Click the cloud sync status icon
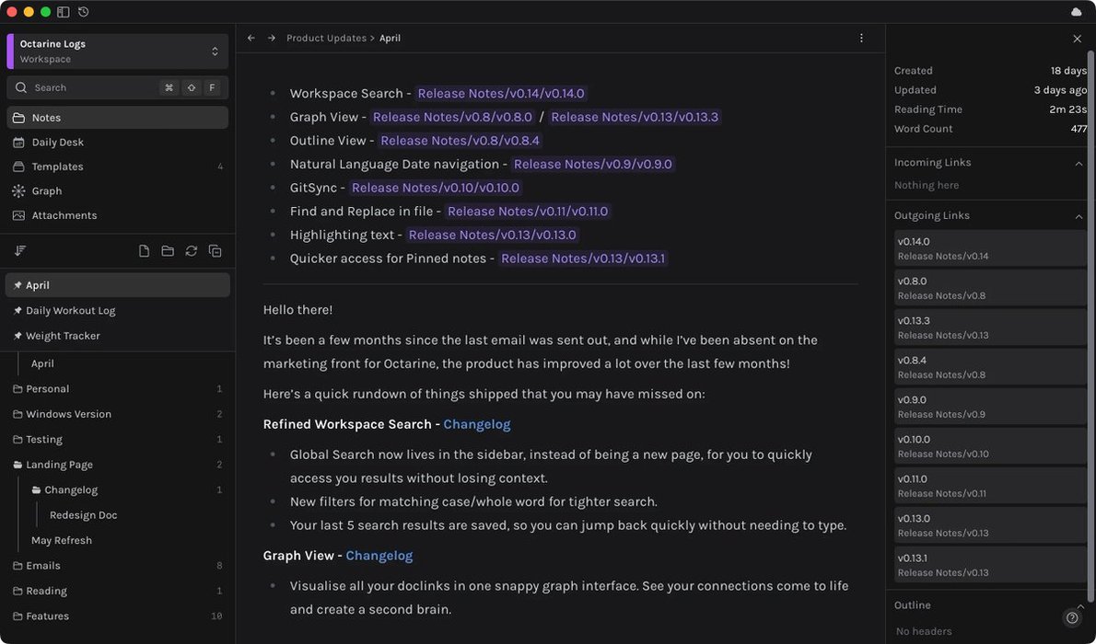The height and width of the screenshot is (644, 1096). point(1077,12)
